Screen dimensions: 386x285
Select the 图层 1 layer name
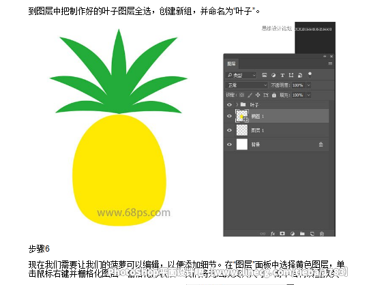tap(258, 130)
